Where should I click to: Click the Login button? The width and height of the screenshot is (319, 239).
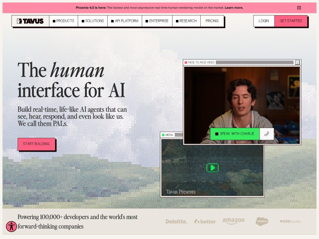tap(264, 21)
